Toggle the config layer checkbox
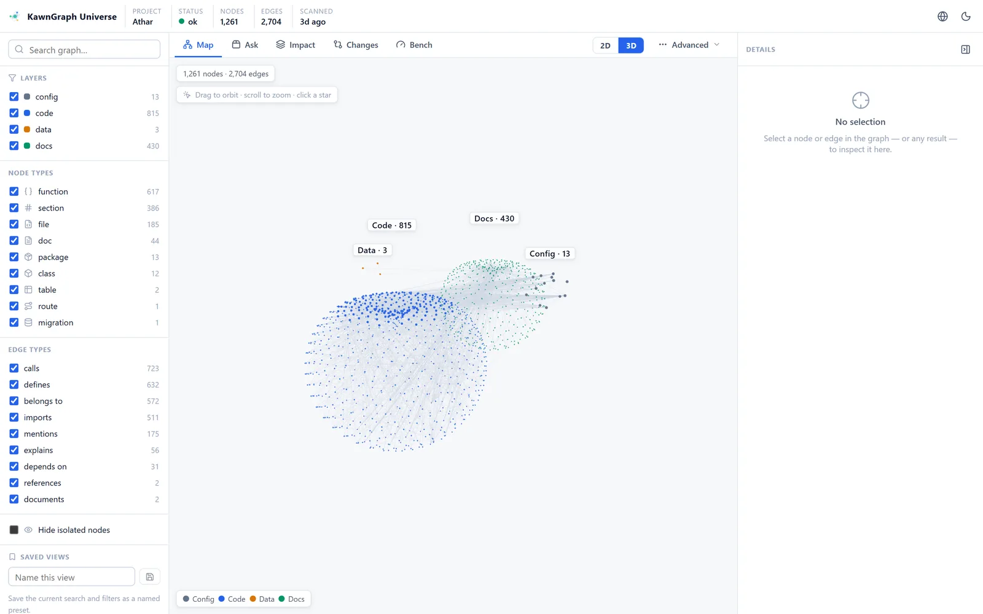This screenshot has width=983, height=614. [14, 96]
